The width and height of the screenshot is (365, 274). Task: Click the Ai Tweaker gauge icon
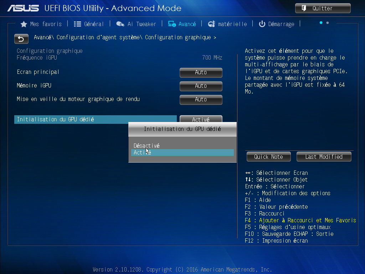pos(120,24)
